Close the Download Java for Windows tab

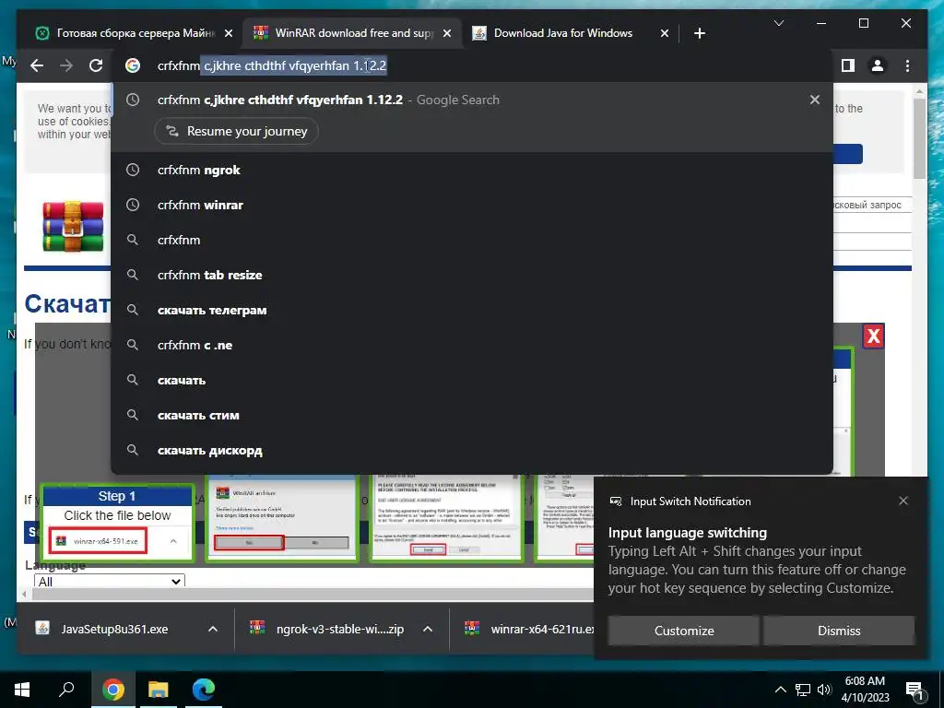[x=664, y=34]
